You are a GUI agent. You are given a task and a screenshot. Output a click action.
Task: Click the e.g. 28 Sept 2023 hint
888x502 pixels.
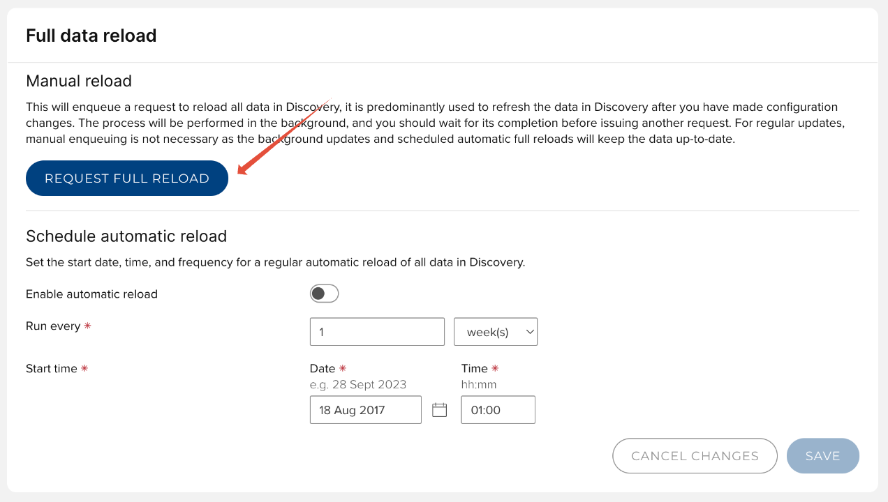click(358, 385)
